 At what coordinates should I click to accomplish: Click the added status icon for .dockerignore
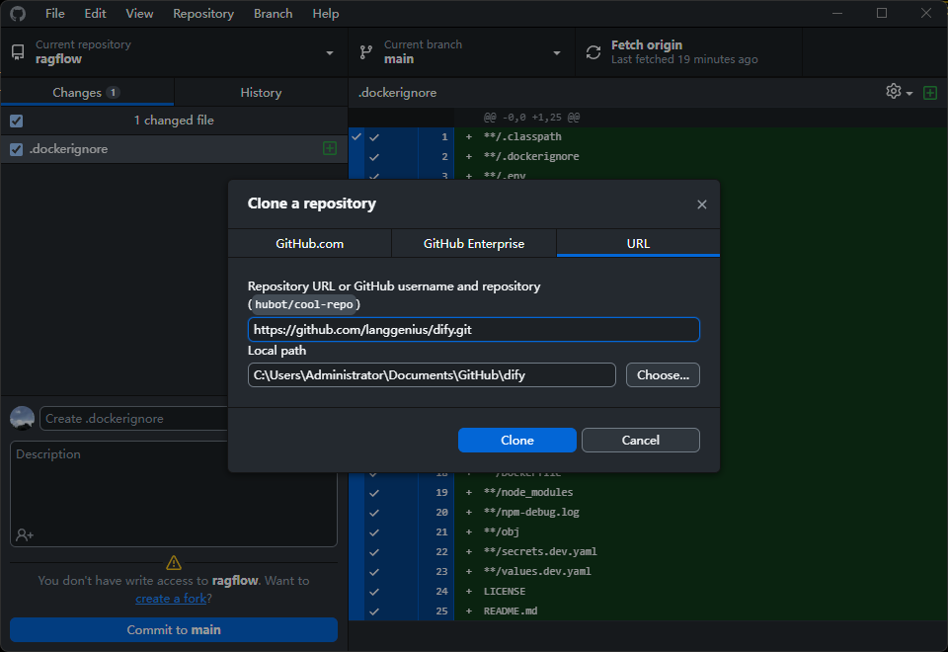tap(330, 148)
